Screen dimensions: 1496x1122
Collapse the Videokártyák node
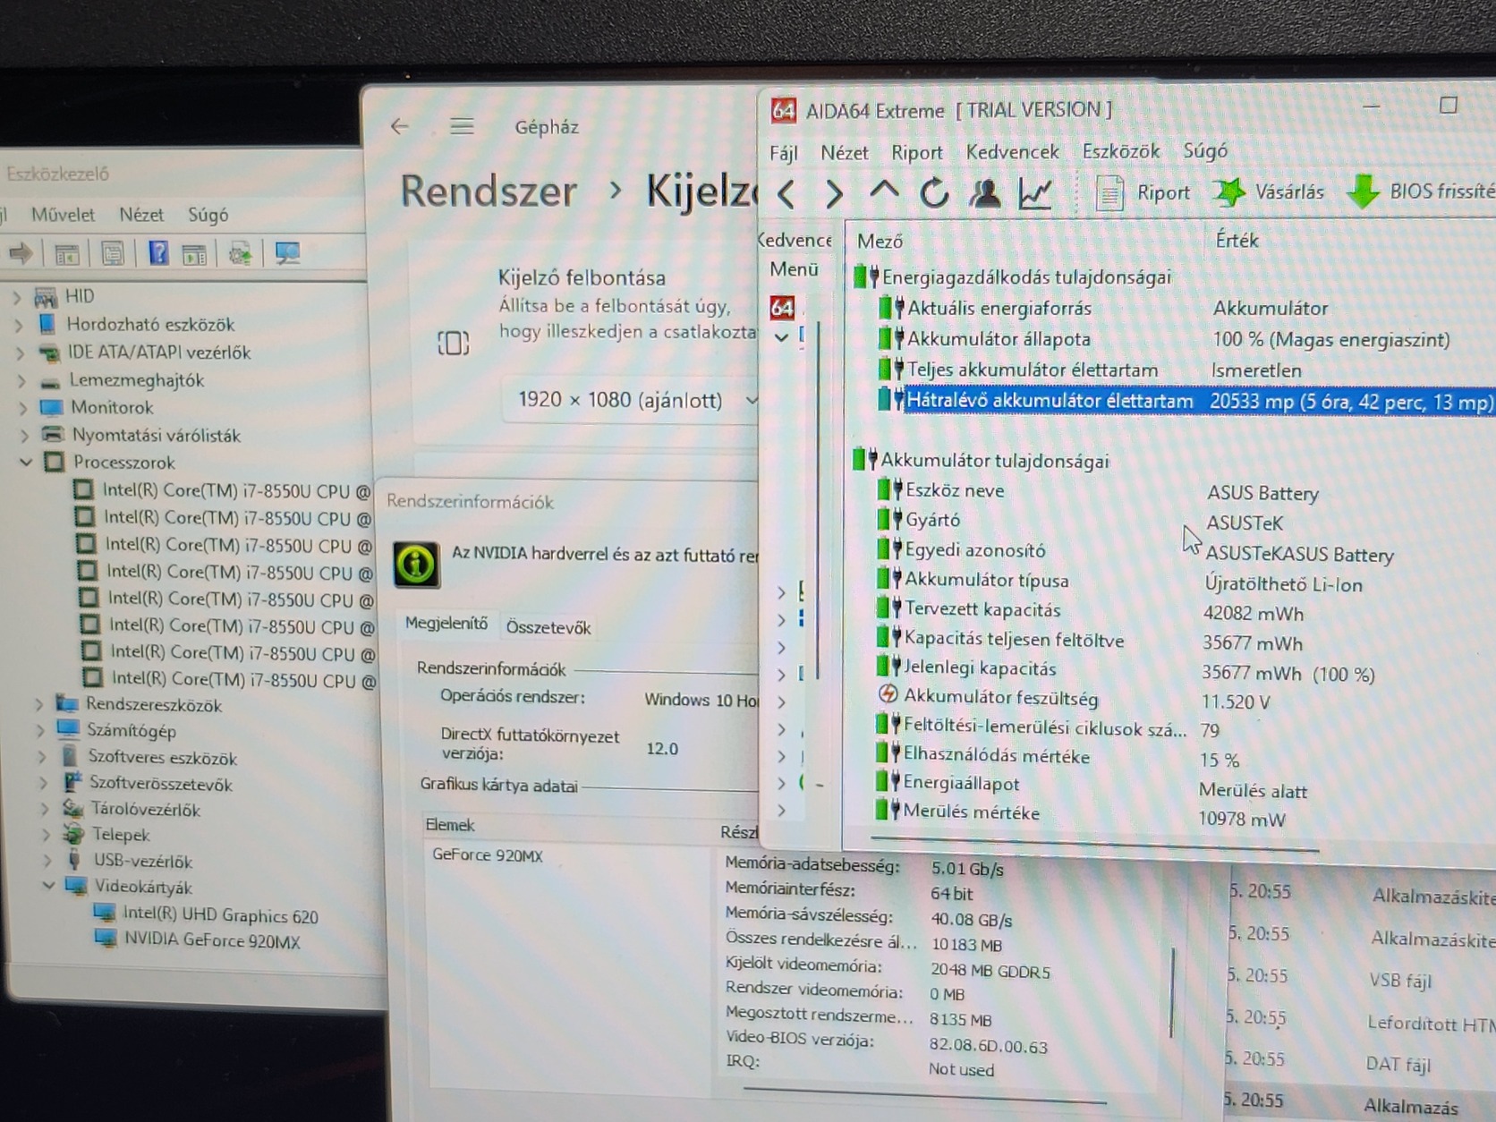pos(48,886)
